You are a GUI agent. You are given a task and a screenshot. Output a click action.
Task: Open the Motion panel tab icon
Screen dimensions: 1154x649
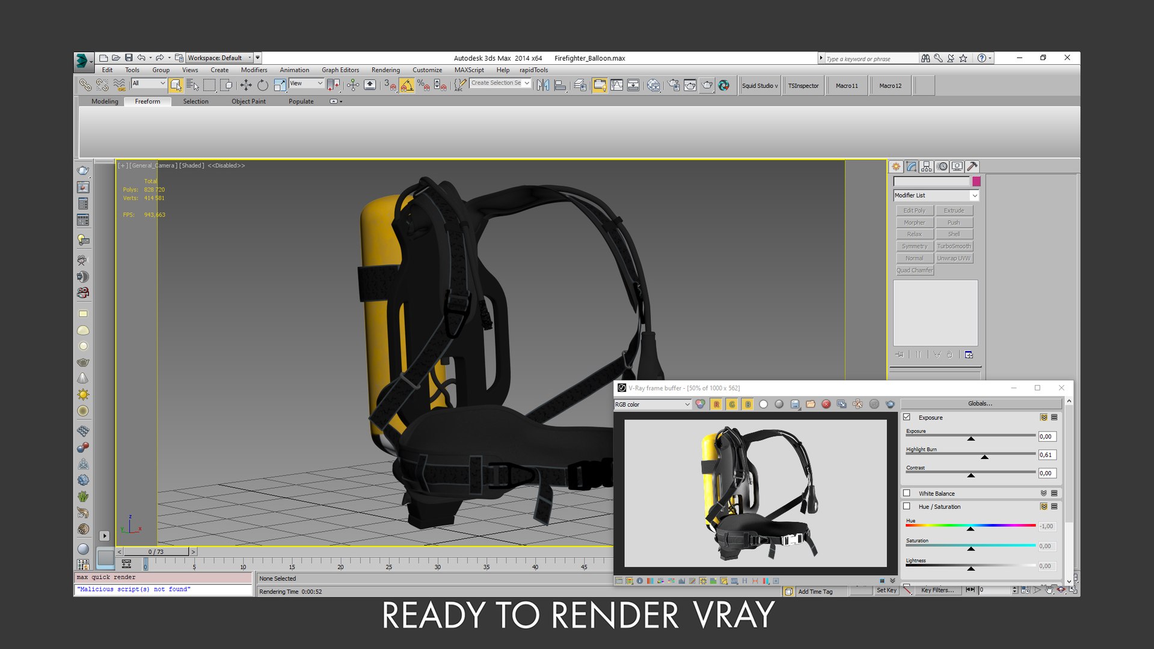[x=942, y=166]
